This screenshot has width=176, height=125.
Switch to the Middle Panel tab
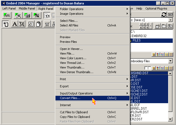point(27,9)
